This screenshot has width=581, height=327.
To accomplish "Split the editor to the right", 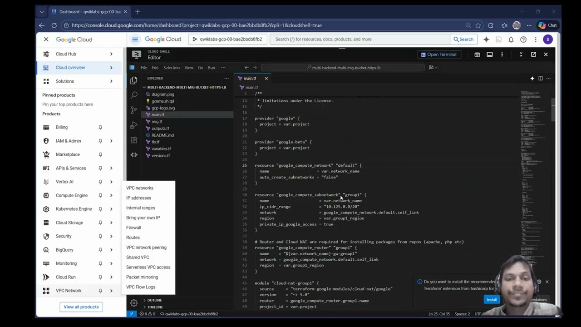I will point(540,79).
